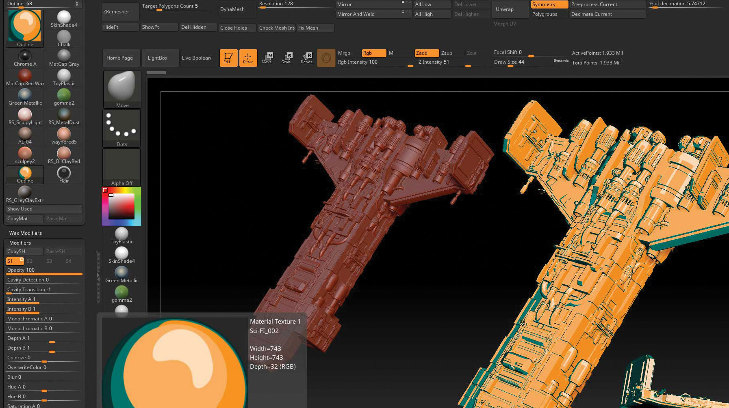Image resolution: width=729 pixels, height=408 pixels.
Task: Click the CopyMat button
Action: [24, 219]
